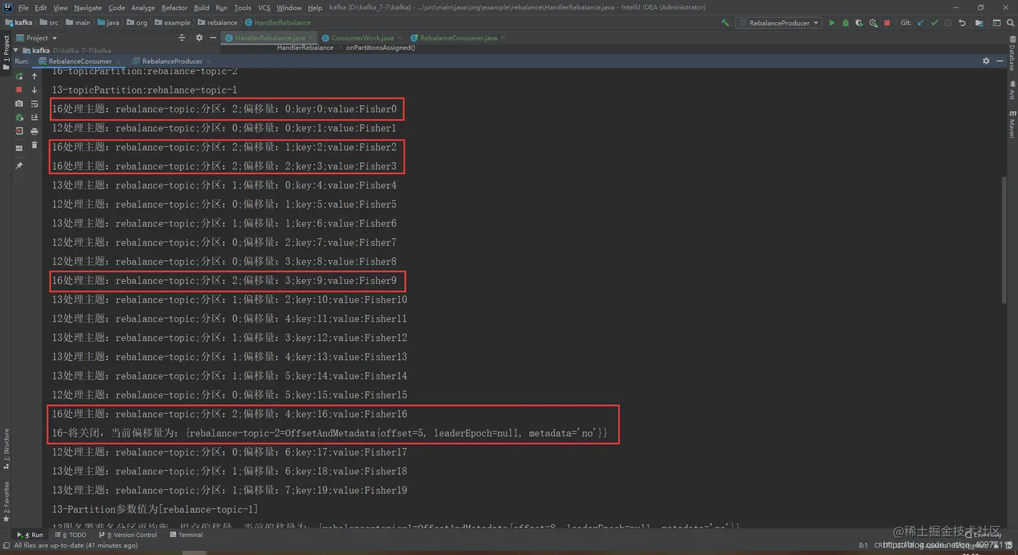The height and width of the screenshot is (555, 1018).
Task: Revert changes with the rollback arrow
Action: click(x=962, y=23)
